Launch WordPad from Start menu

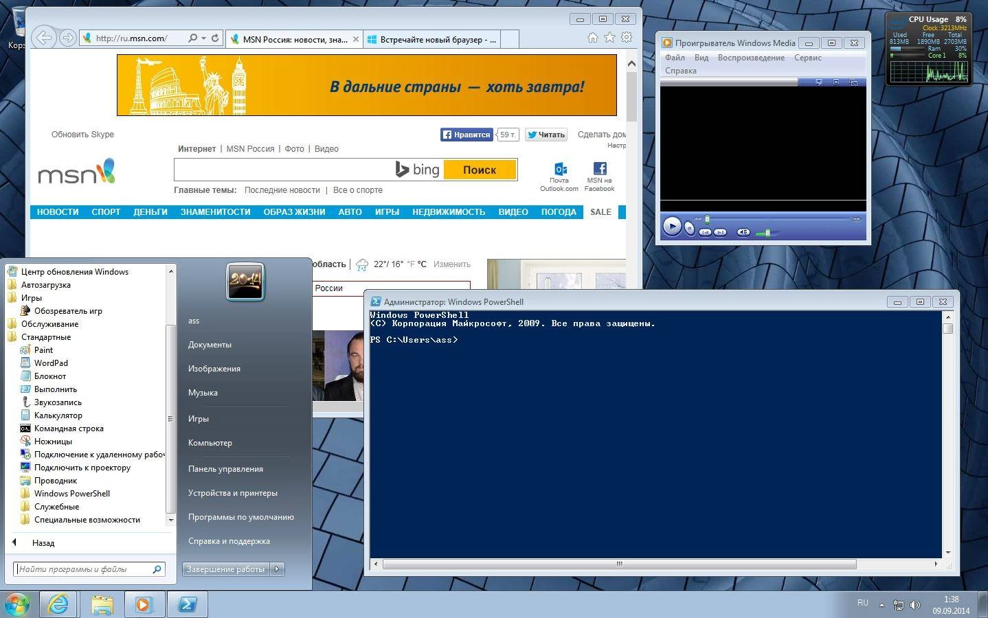click(51, 363)
